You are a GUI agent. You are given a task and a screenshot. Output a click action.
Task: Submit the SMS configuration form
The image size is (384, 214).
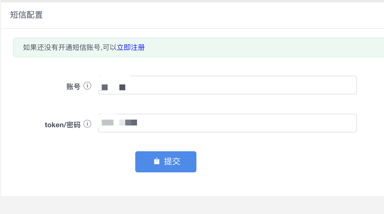tap(166, 162)
